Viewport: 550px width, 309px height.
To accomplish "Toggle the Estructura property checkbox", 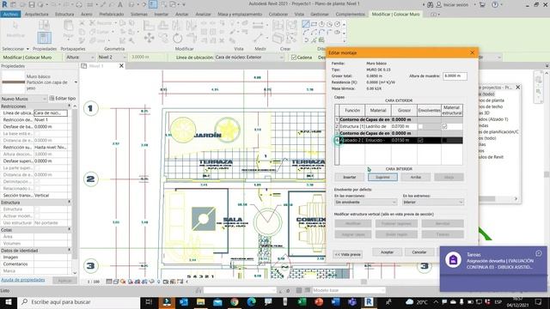I will tap(37, 209).
